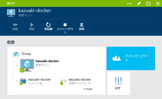Open kazuaki-docker ドメイン名 entry
162x99 pixels.
pyautogui.click(x=40, y=81)
